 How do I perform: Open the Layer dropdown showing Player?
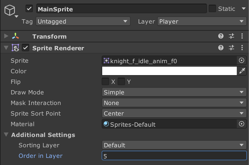point(202,21)
